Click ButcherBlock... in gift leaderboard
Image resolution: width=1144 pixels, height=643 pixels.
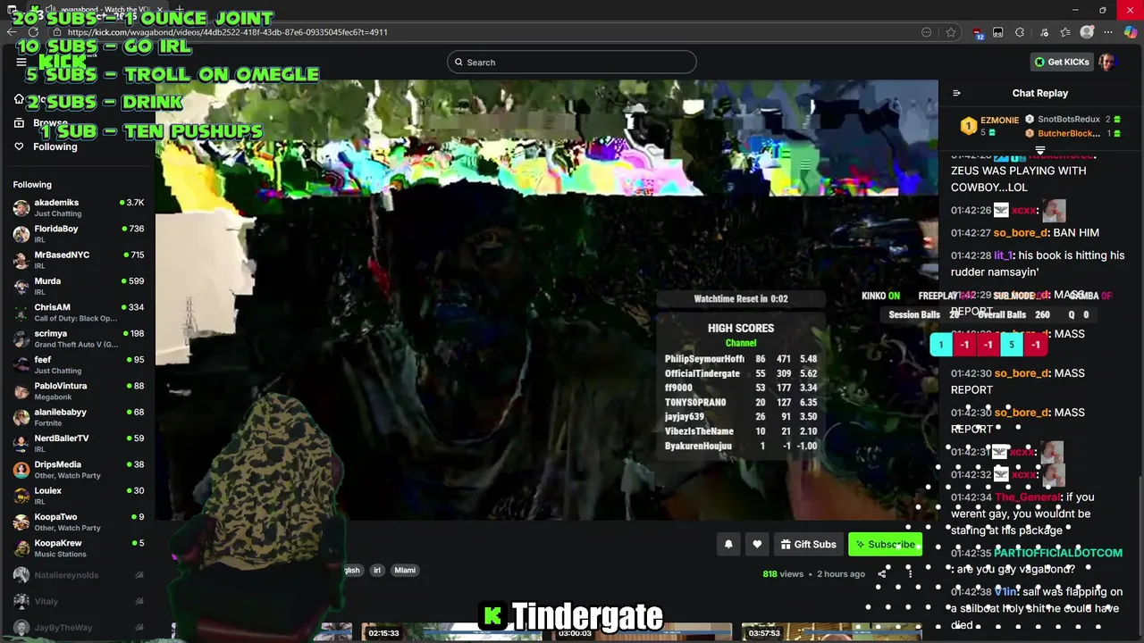point(1069,133)
